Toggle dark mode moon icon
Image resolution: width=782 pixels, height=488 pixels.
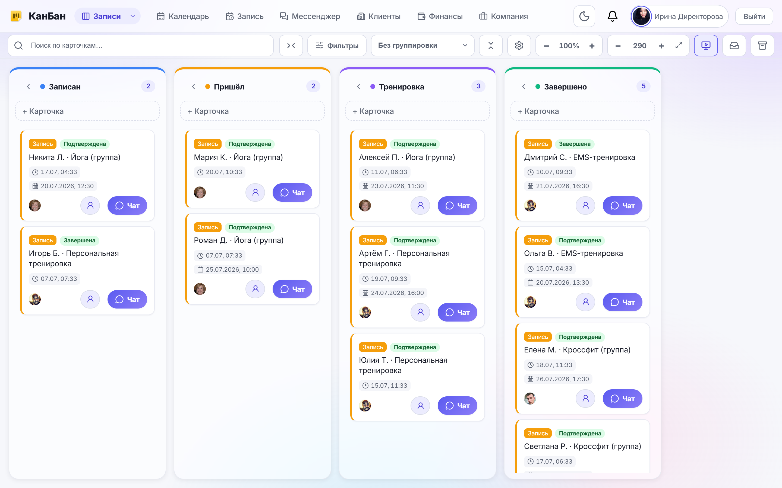point(584,16)
